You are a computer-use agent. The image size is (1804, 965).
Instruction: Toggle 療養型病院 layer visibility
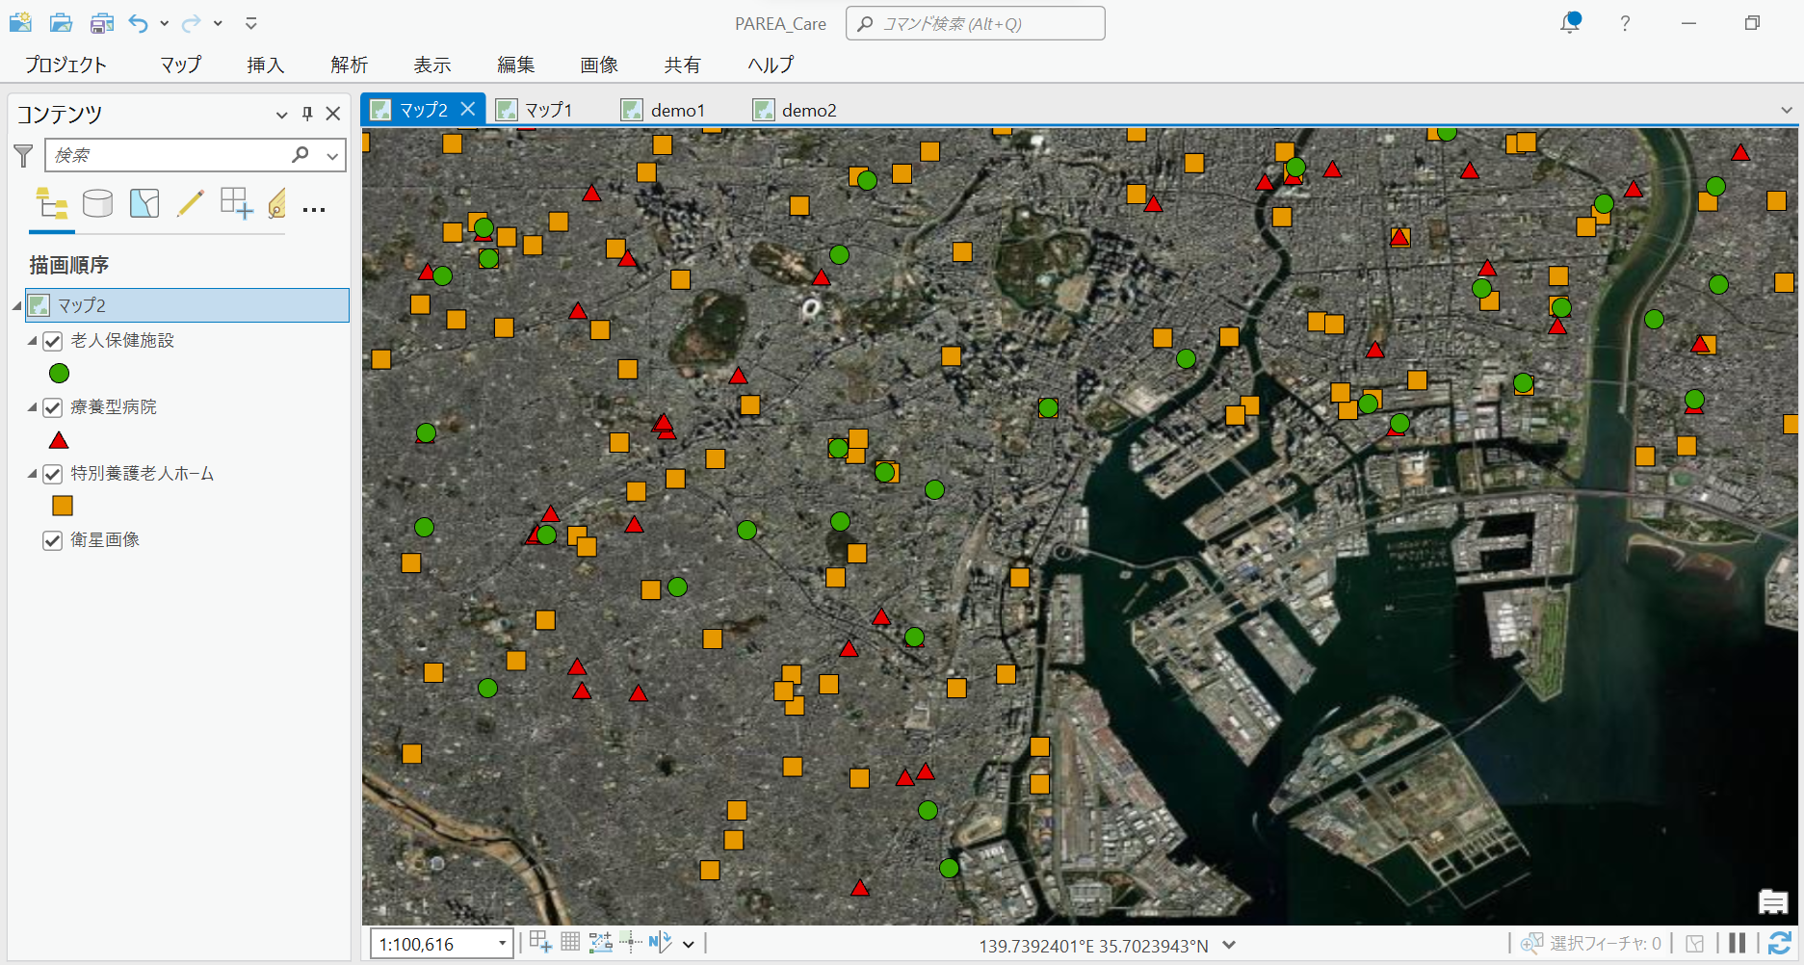coord(53,407)
